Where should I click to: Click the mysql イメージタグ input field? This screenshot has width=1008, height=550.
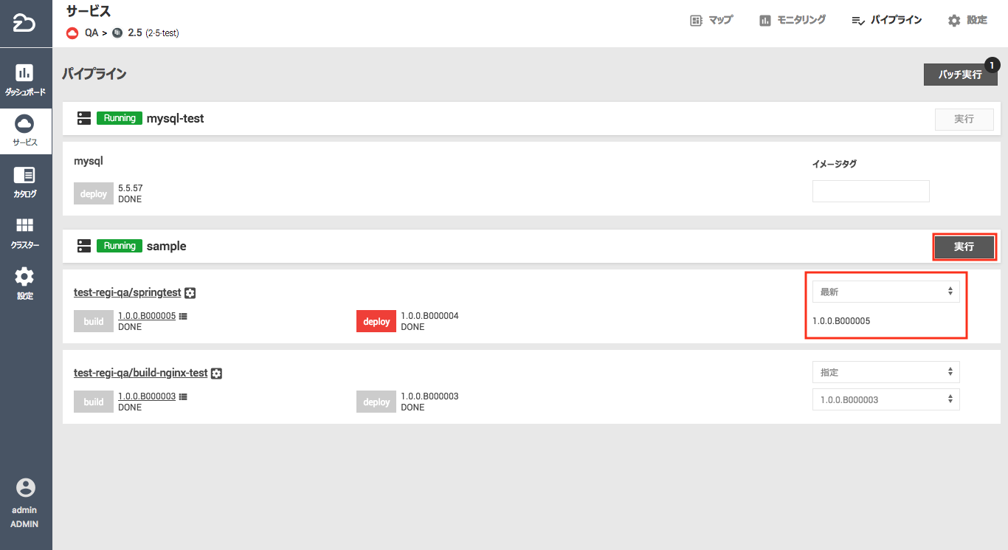871,191
